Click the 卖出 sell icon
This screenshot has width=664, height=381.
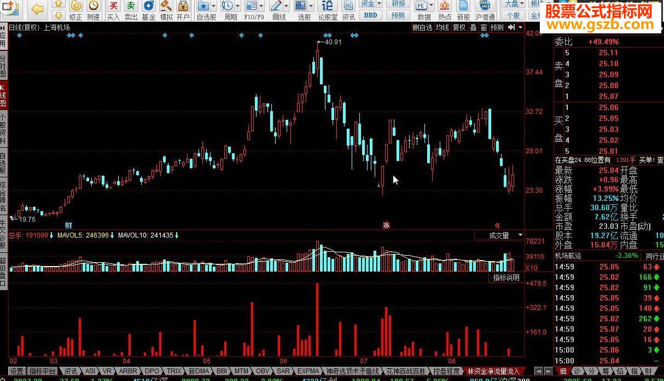click(131, 5)
